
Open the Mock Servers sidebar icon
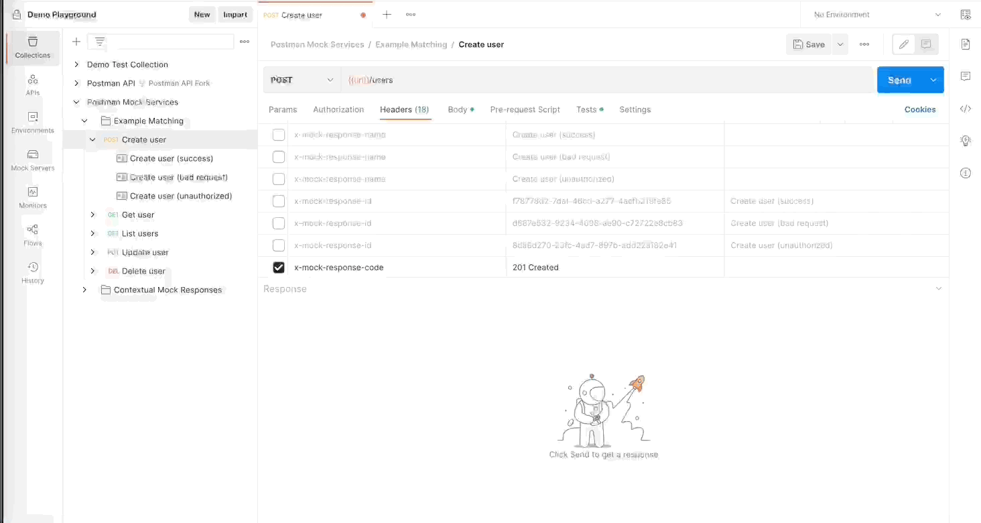[x=33, y=160]
